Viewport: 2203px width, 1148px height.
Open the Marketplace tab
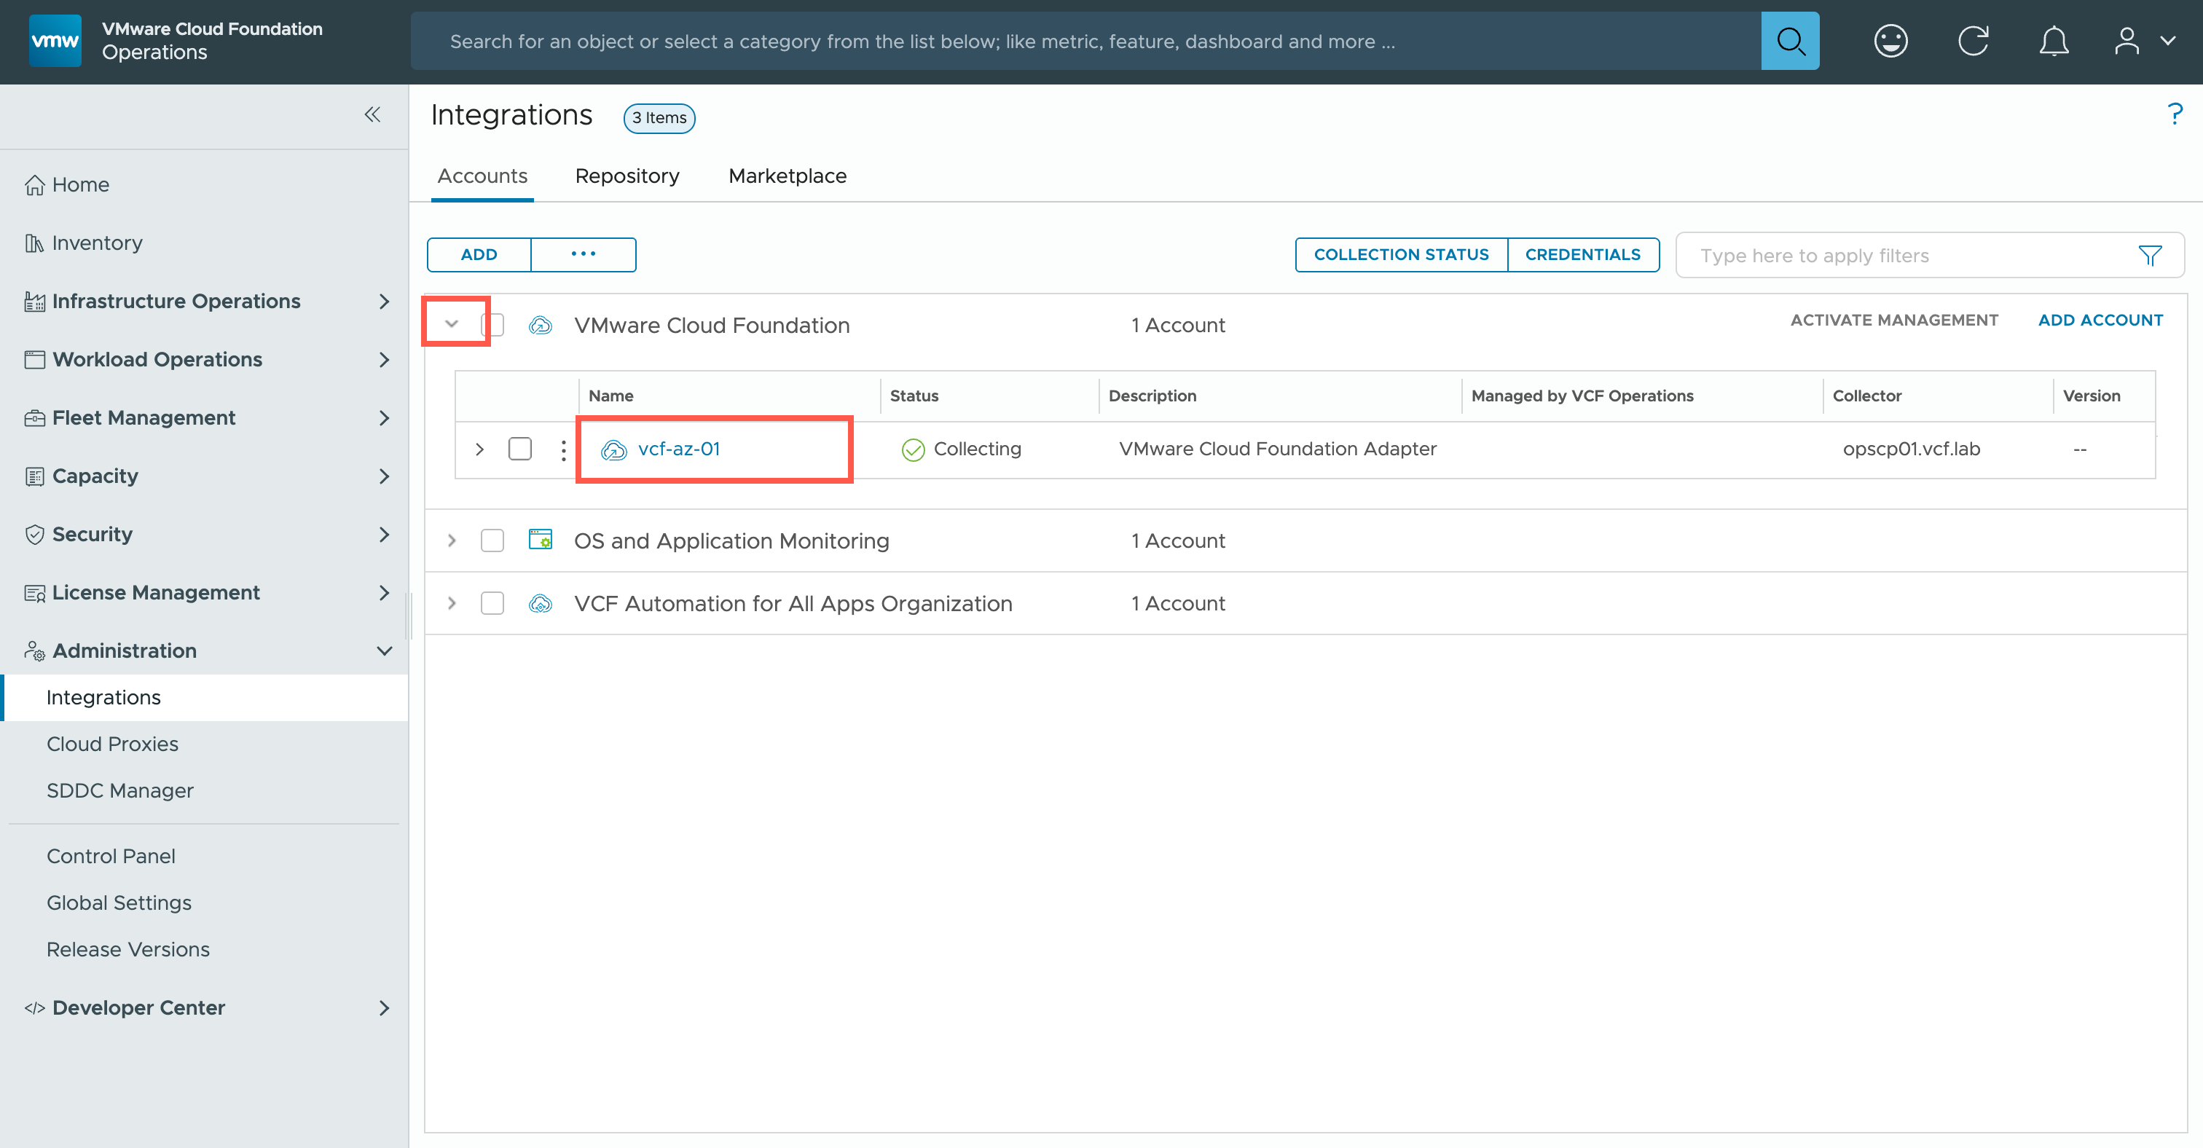787,176
